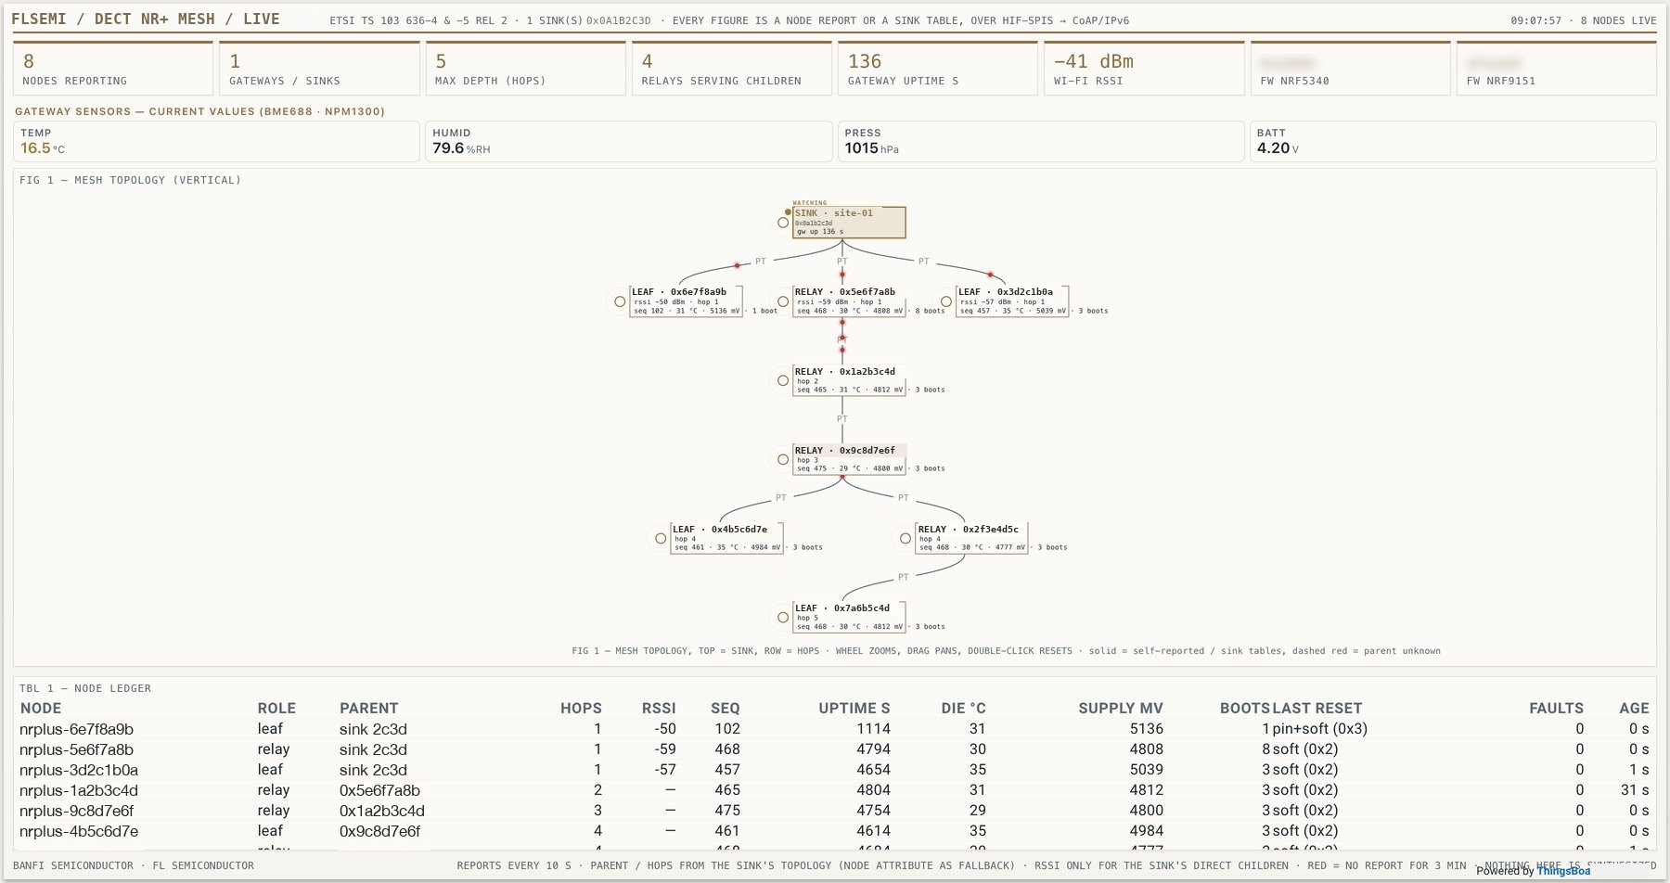The height and width of the screenshot is (883, 1670).
Task: Click ledger row nrplus-4b5c6d7e
Action: click(x=834, y=831)
